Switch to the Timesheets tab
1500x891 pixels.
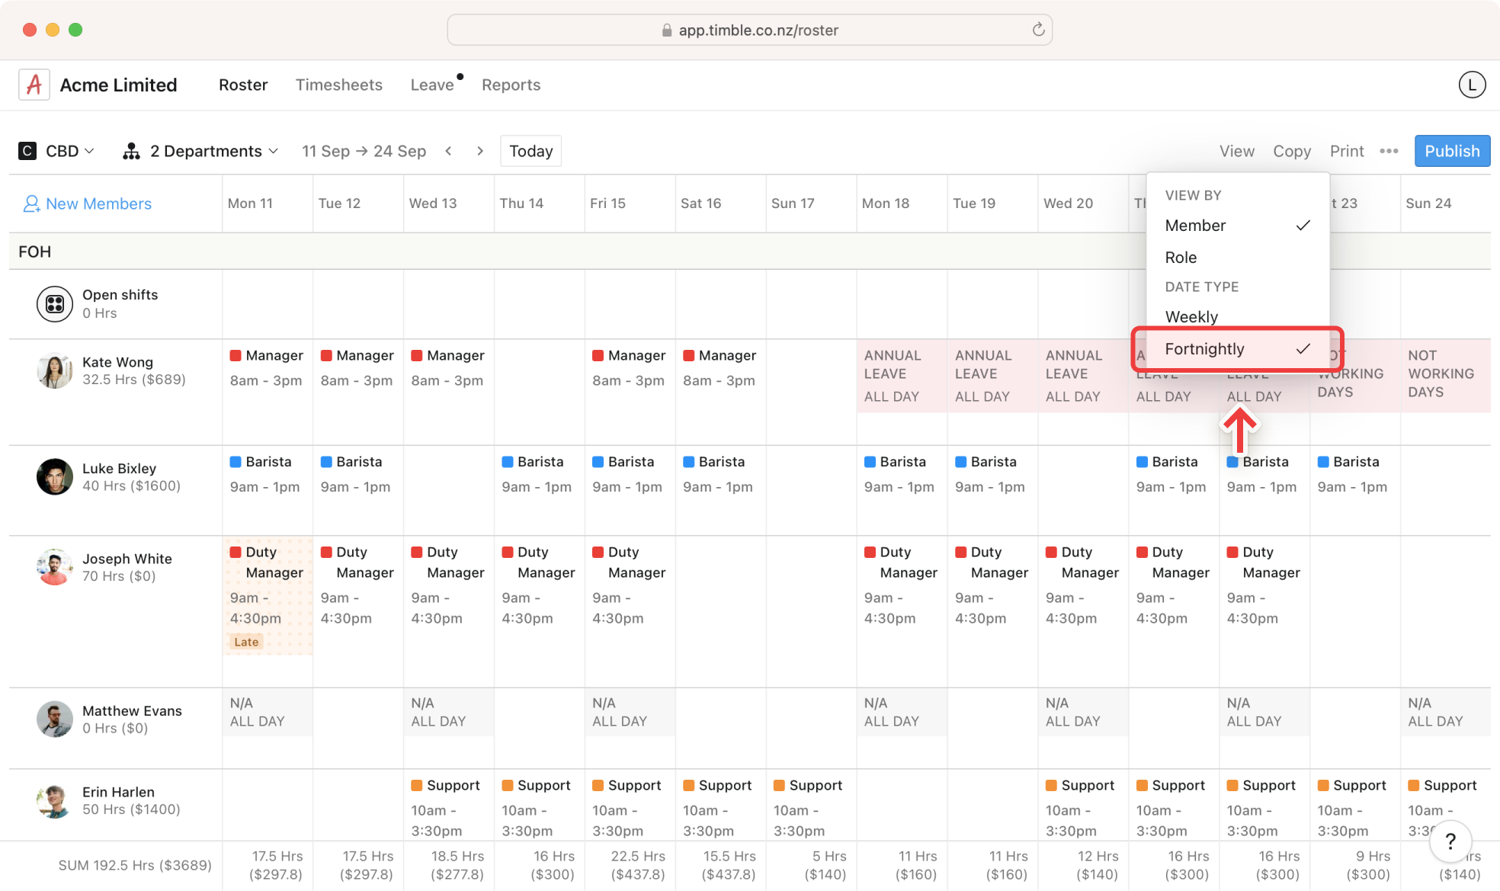(339, 85)
